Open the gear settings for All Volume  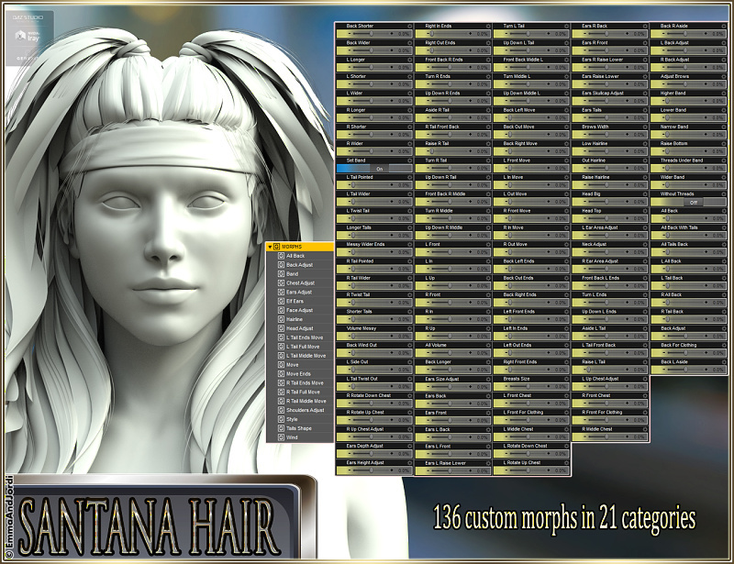click(488, 346)
